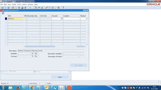Click the vertical scrollbar down arrow
161x90 pixels.
pos(87,44)
